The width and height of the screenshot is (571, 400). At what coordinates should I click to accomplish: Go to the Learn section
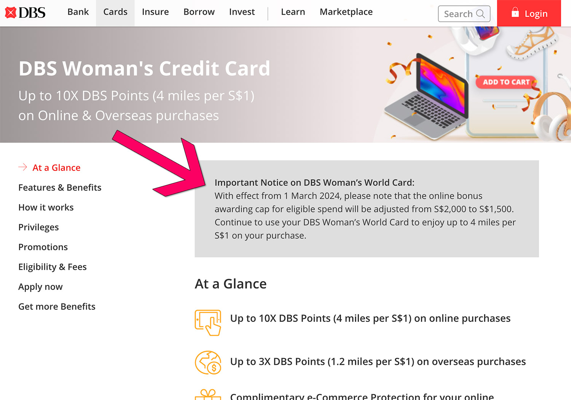[293, 12]
